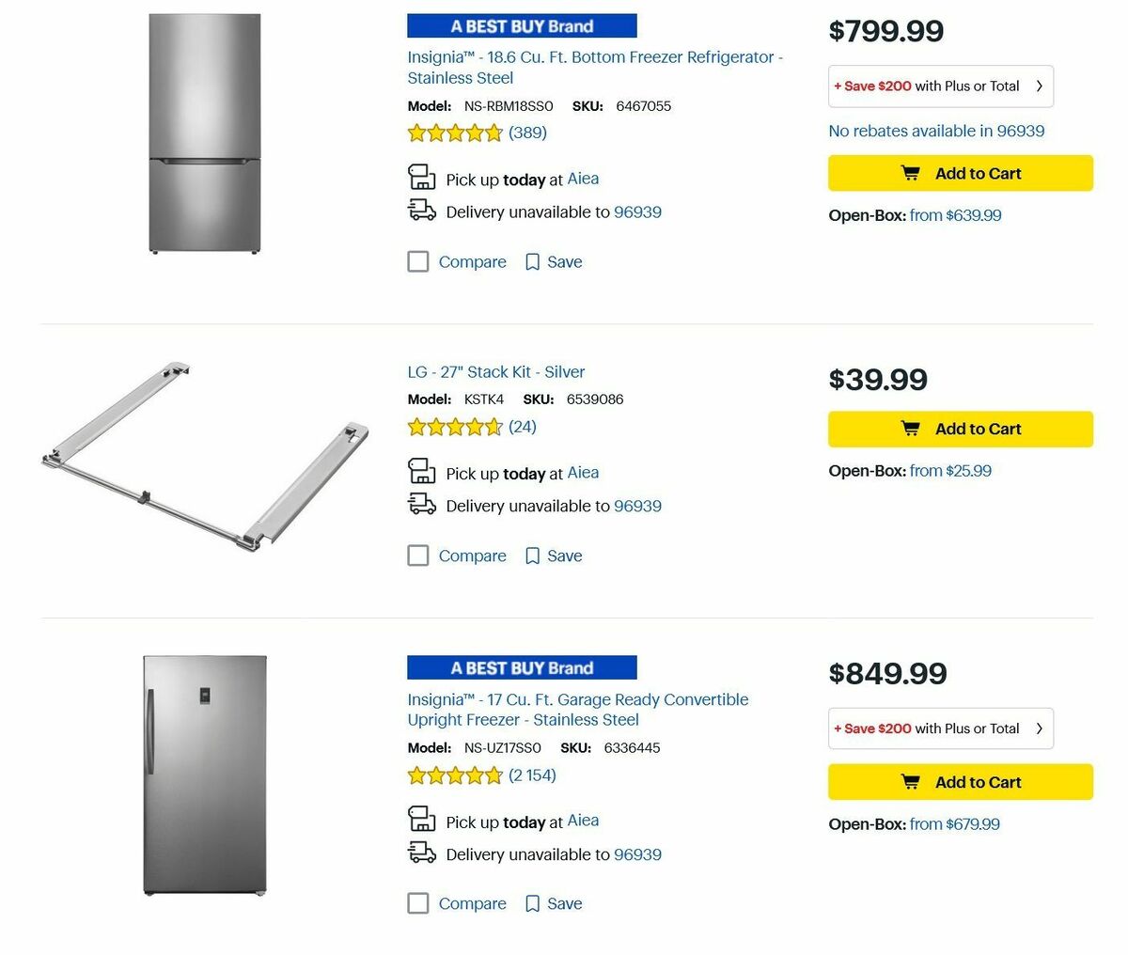
Task: Select the star rating for the LG stack kit
Action: point(455,426)
